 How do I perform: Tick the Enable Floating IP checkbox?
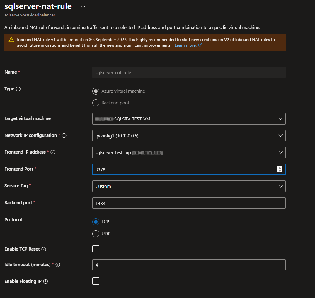coord(96,281)
